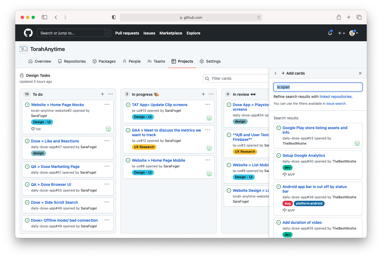Open the Teams tab
Screen dimensions: 382x258
(156, 61)
